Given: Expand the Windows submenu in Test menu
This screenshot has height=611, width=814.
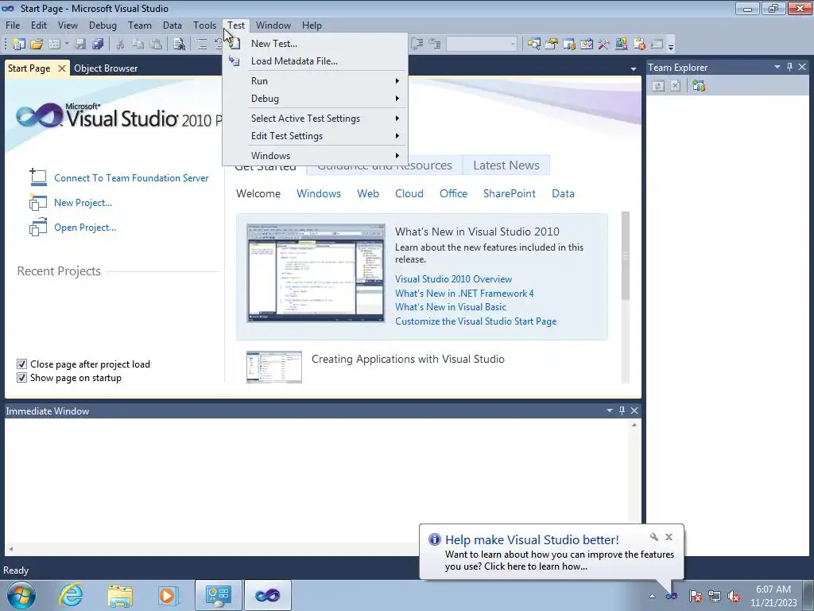Looking at the screenshot, I should 315,156.
